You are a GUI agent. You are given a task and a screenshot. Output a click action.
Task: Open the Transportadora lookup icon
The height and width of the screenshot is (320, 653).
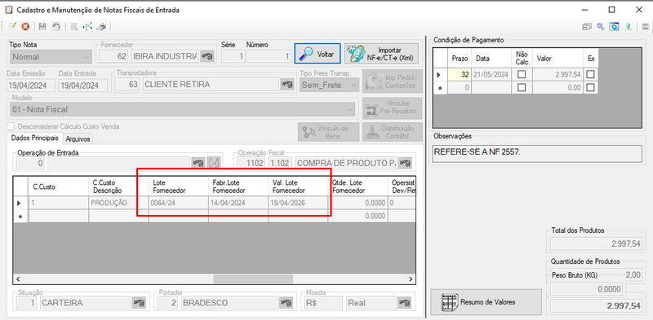(287, 85)
